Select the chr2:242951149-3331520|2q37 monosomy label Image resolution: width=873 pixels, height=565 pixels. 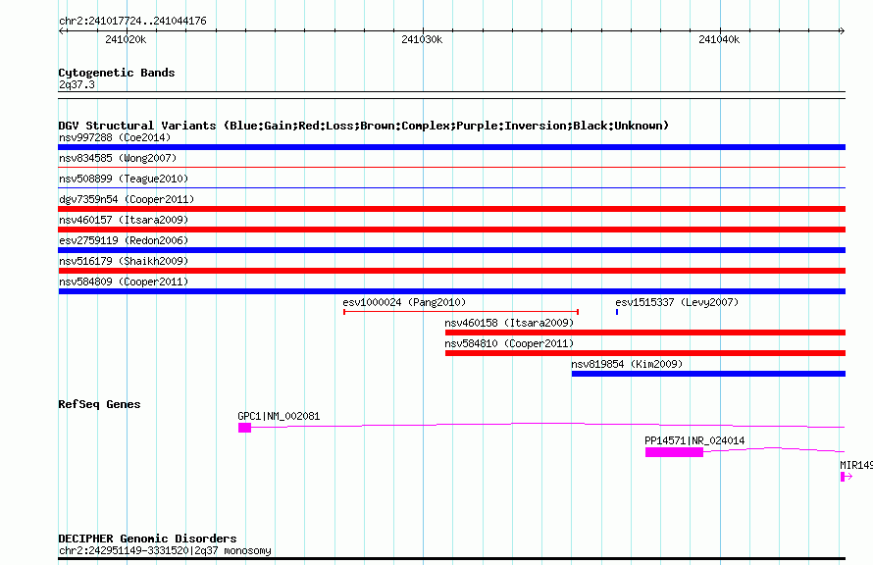coord(165,550)
